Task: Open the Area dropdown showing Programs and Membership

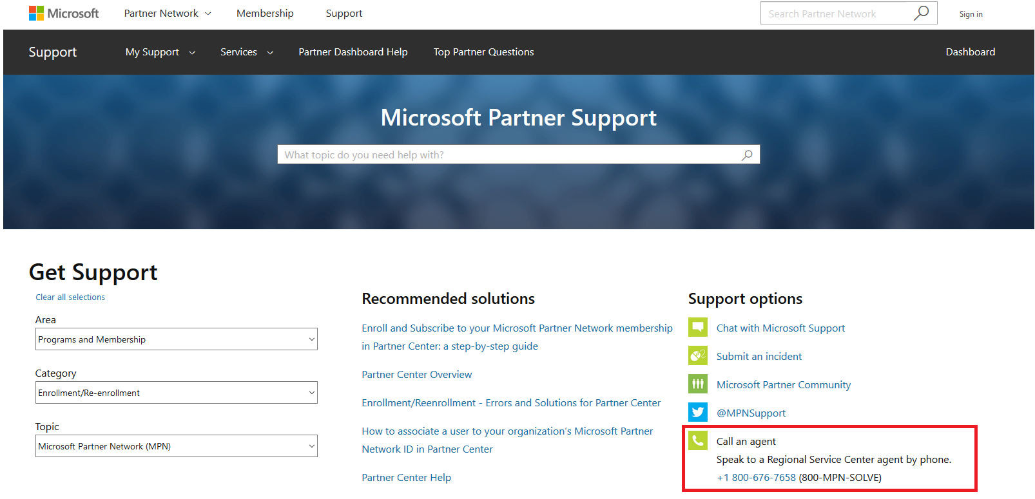Action: point(177,339)
